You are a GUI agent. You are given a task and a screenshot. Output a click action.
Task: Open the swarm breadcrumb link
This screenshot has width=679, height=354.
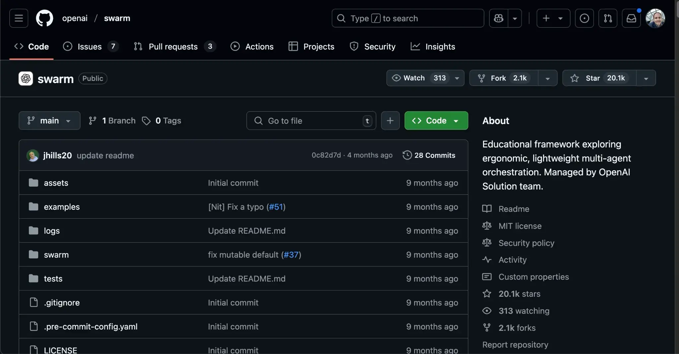pos(117,18)
